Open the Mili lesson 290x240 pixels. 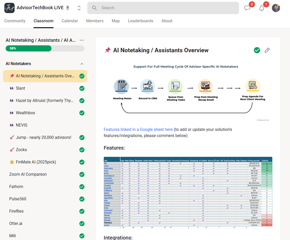point(45,236)
